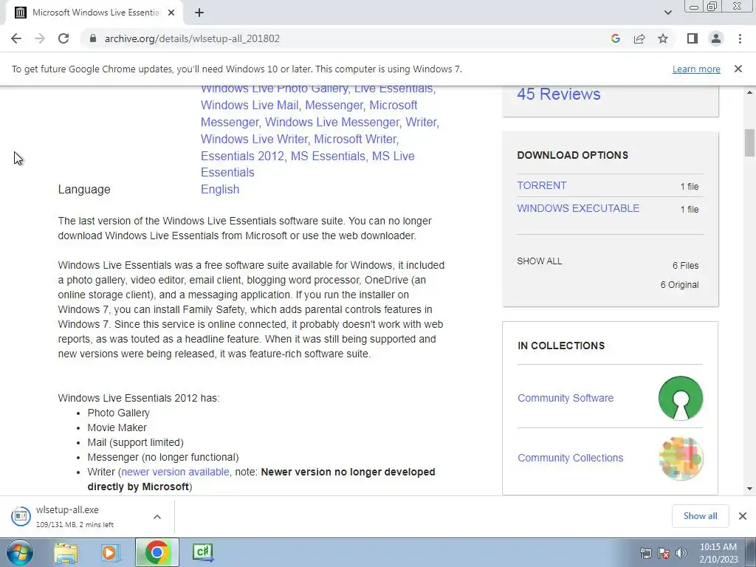The image size is (756, 567).
Task: Open the side panel icon
Action: [693, 38]
